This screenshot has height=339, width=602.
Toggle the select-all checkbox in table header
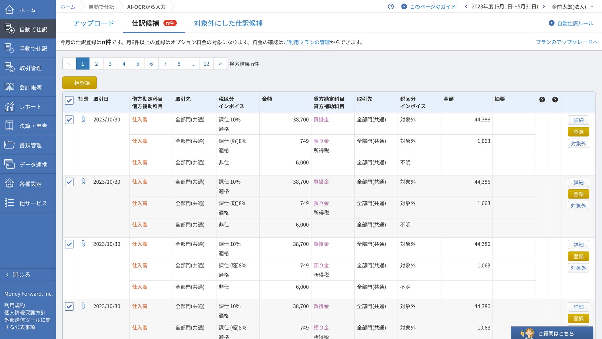coord(69,100)
